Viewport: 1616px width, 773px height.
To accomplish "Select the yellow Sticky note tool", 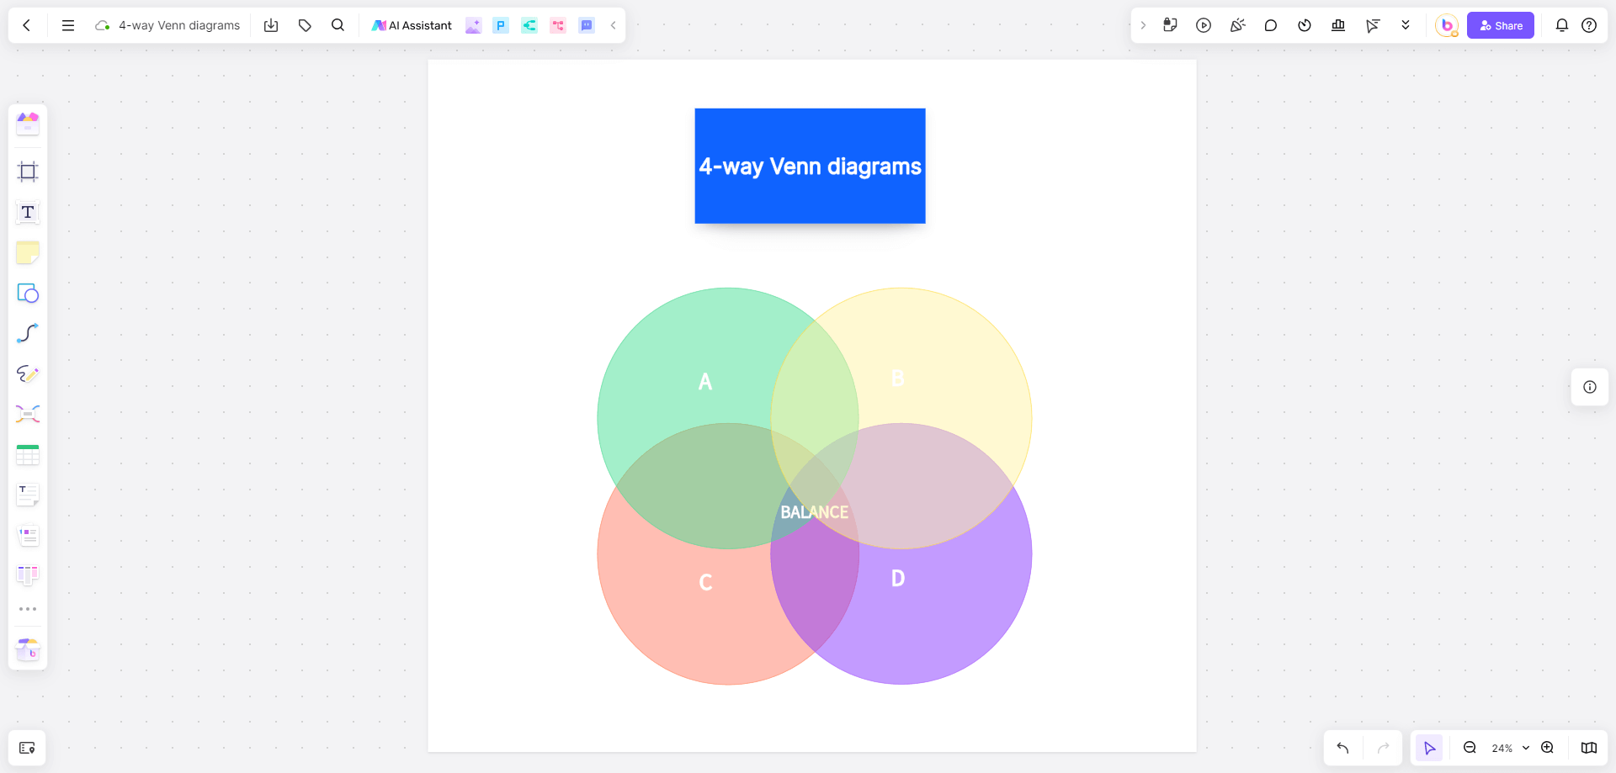I will point(28,252).
